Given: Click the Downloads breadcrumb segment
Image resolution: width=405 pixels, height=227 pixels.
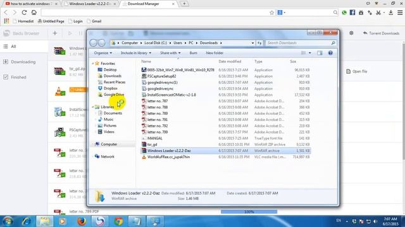Looking at the screenshot, I should [209, 43].
